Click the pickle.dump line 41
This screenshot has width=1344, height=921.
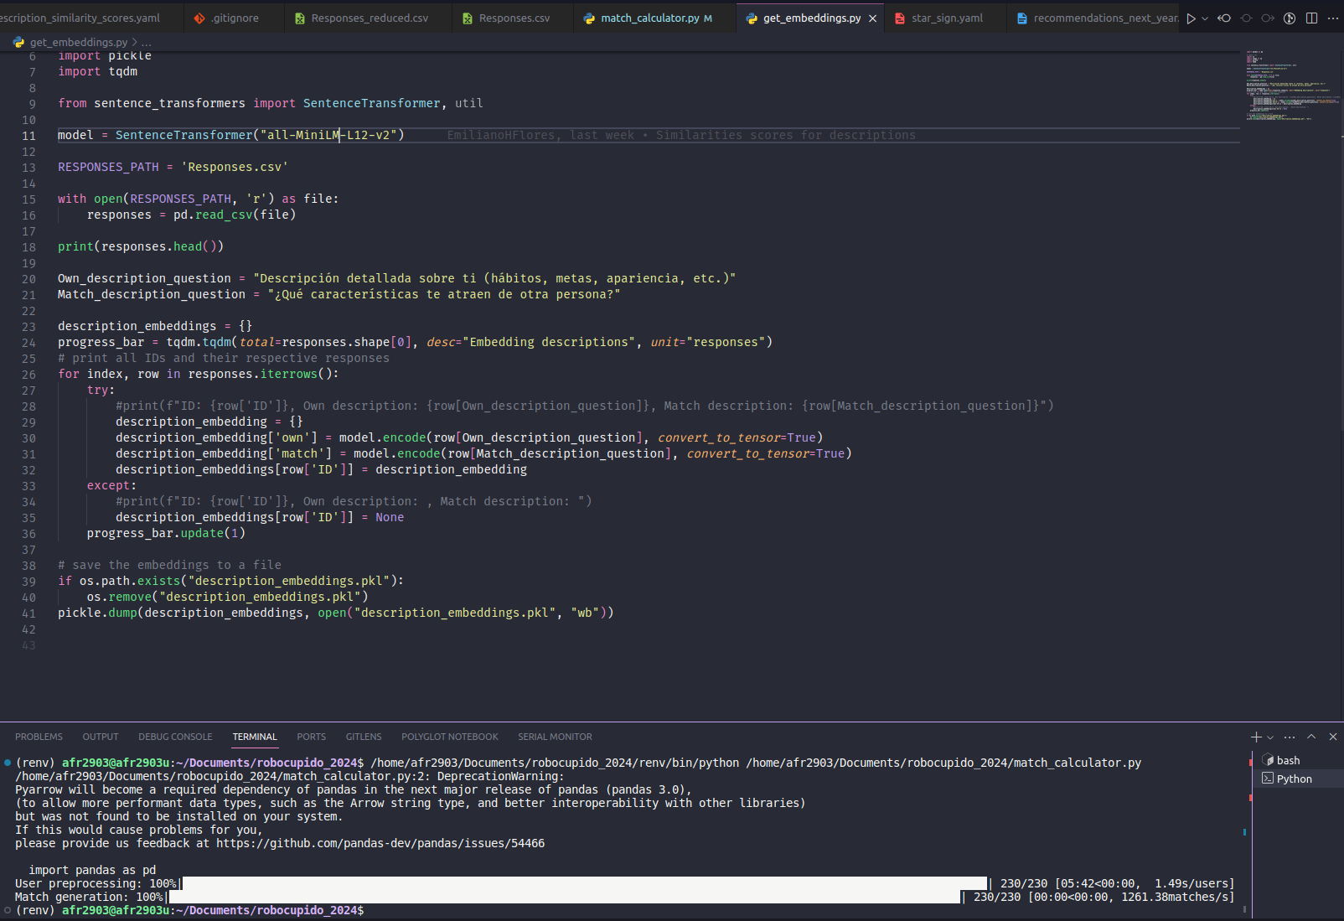[336, 613]
